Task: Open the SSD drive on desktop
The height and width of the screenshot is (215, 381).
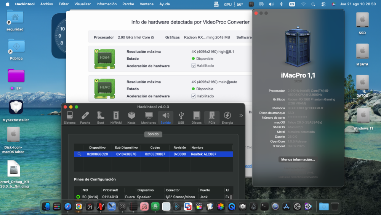Action: coord(362,23)
